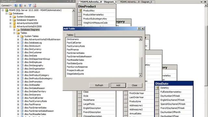Open the Connect dropdown in Object Explorer
208x117 pixels.
click(6, 6)
